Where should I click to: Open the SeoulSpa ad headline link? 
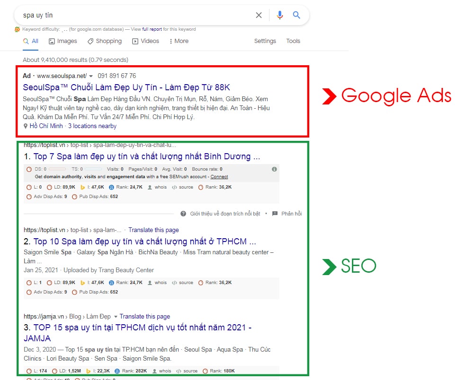pos(126,87)
